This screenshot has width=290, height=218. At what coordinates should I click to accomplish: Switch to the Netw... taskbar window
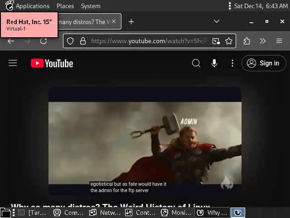pos(105,213)
